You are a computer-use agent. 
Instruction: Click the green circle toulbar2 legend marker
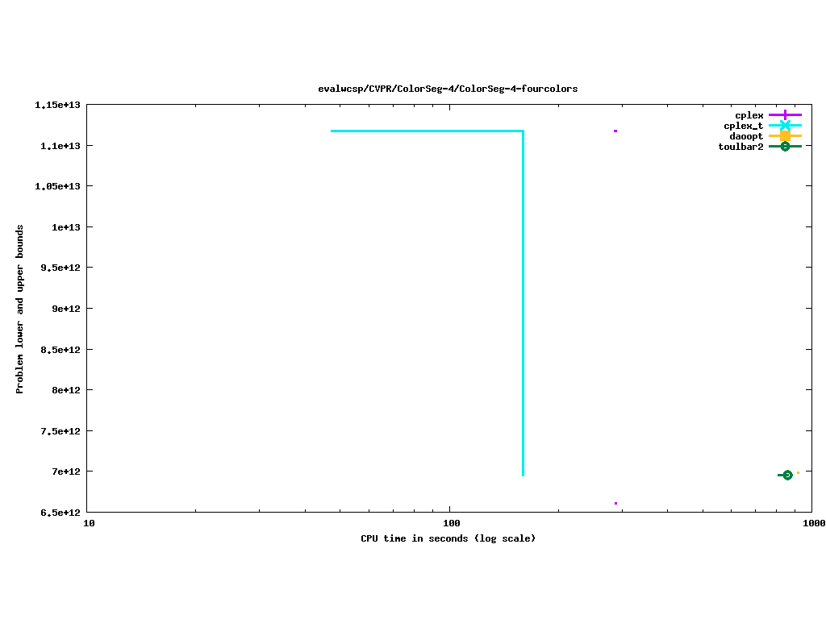point(785,146)
